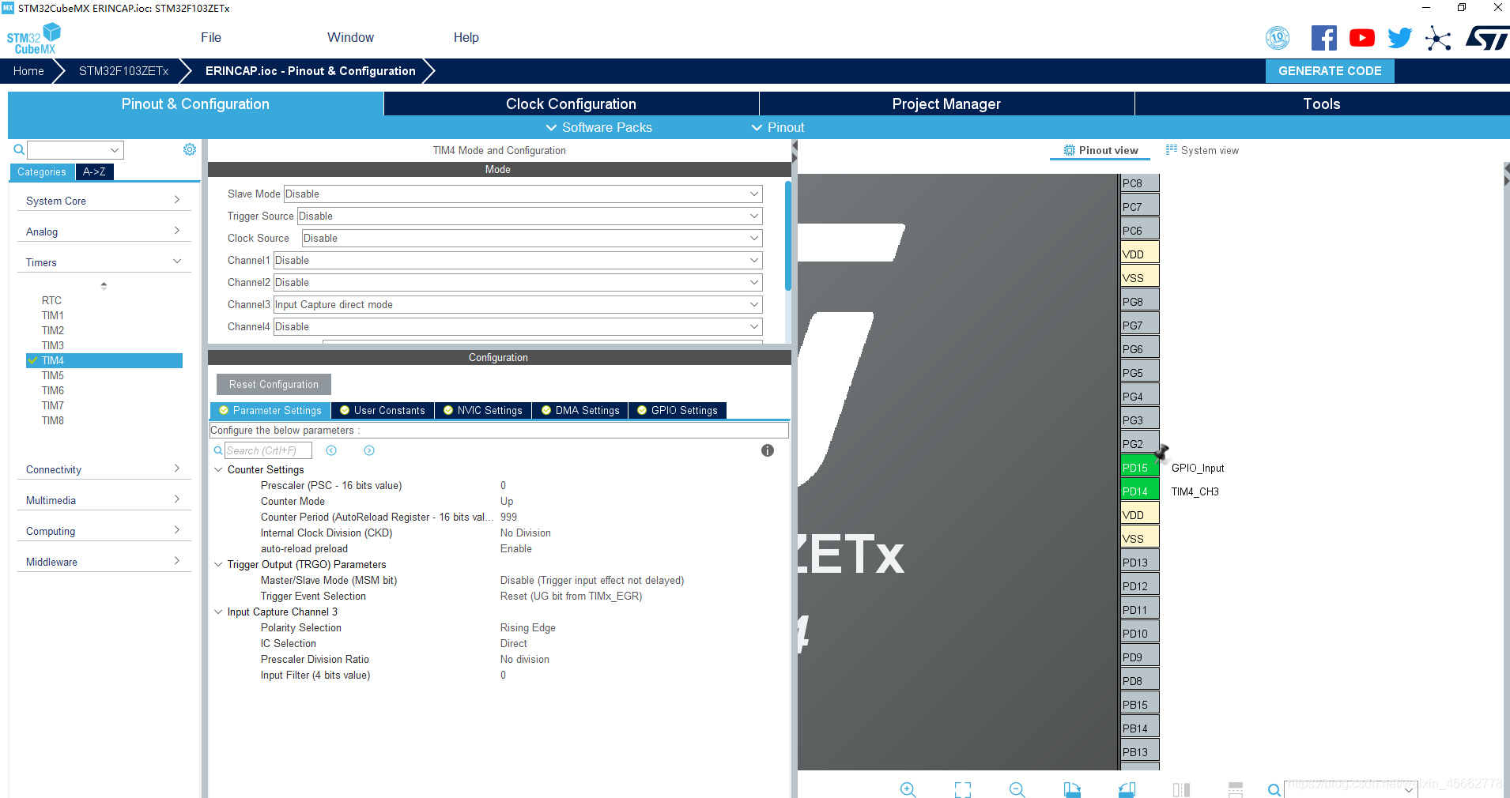Click the green PD14 pin
1510x798 pixels.
click(1140, 491)
